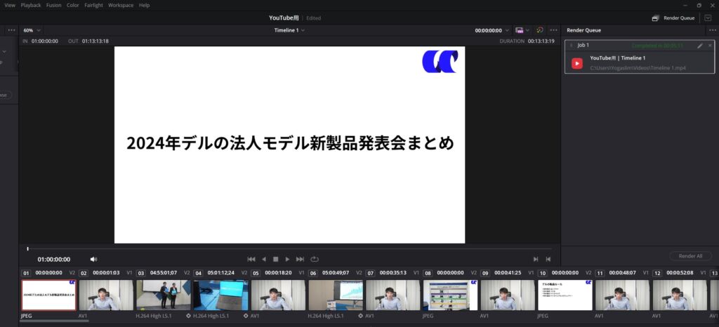Viewport: 719px width, 327px height.
Task: Toggle bypass color grades and Fusion effects
Action: [540, 30]
